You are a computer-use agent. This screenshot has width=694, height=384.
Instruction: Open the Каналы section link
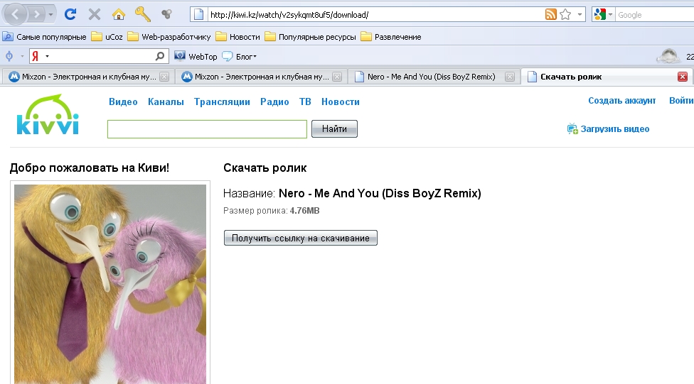[166, 102]
